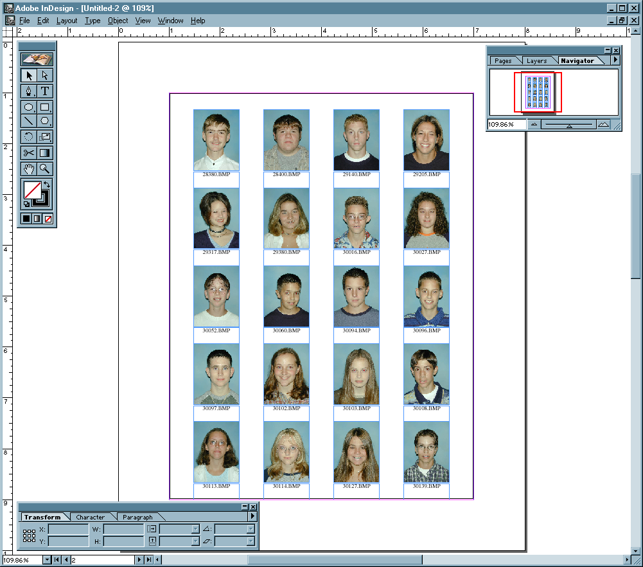Click the Transform X position field
Viewport: 643px width, 567px height.
pyautogui.click(x=68, y=529)
